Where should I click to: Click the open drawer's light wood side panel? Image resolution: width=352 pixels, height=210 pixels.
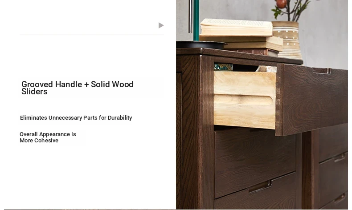[x=245, y=100]
